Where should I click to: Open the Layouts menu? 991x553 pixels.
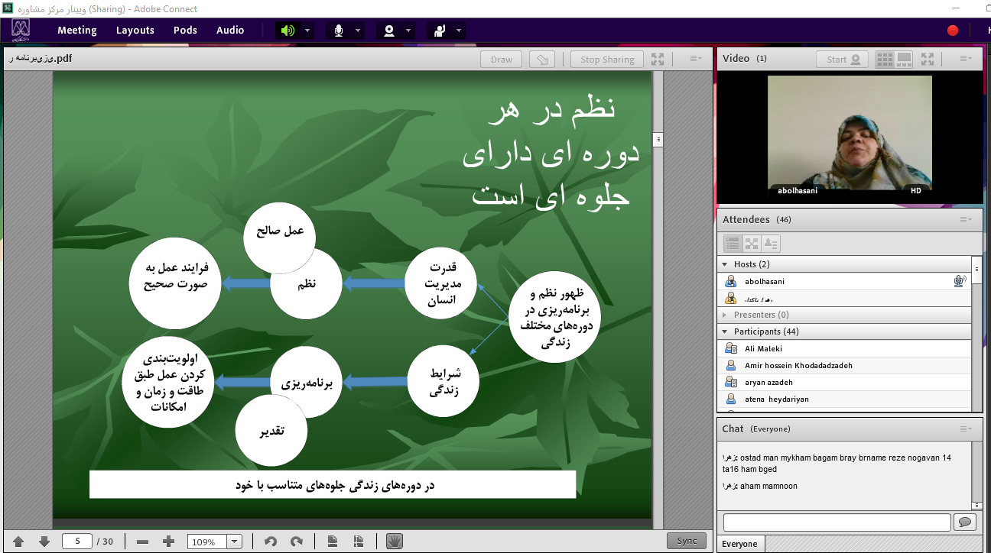pyautogui.click(x=135, y=31)
